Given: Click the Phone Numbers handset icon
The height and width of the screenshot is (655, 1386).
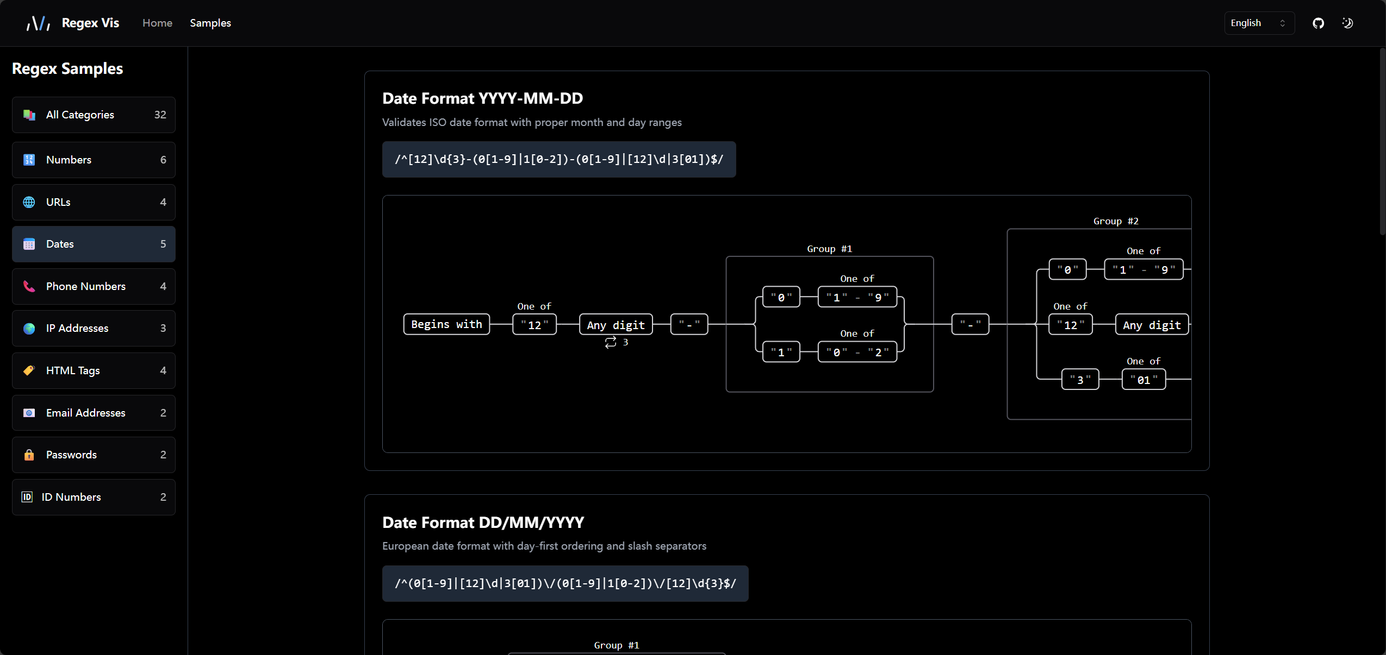Looking at the screenshot, I should [29, 286].
